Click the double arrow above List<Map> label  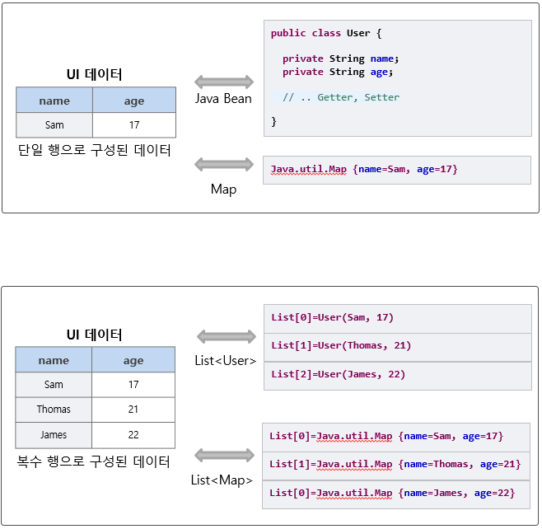224,455
